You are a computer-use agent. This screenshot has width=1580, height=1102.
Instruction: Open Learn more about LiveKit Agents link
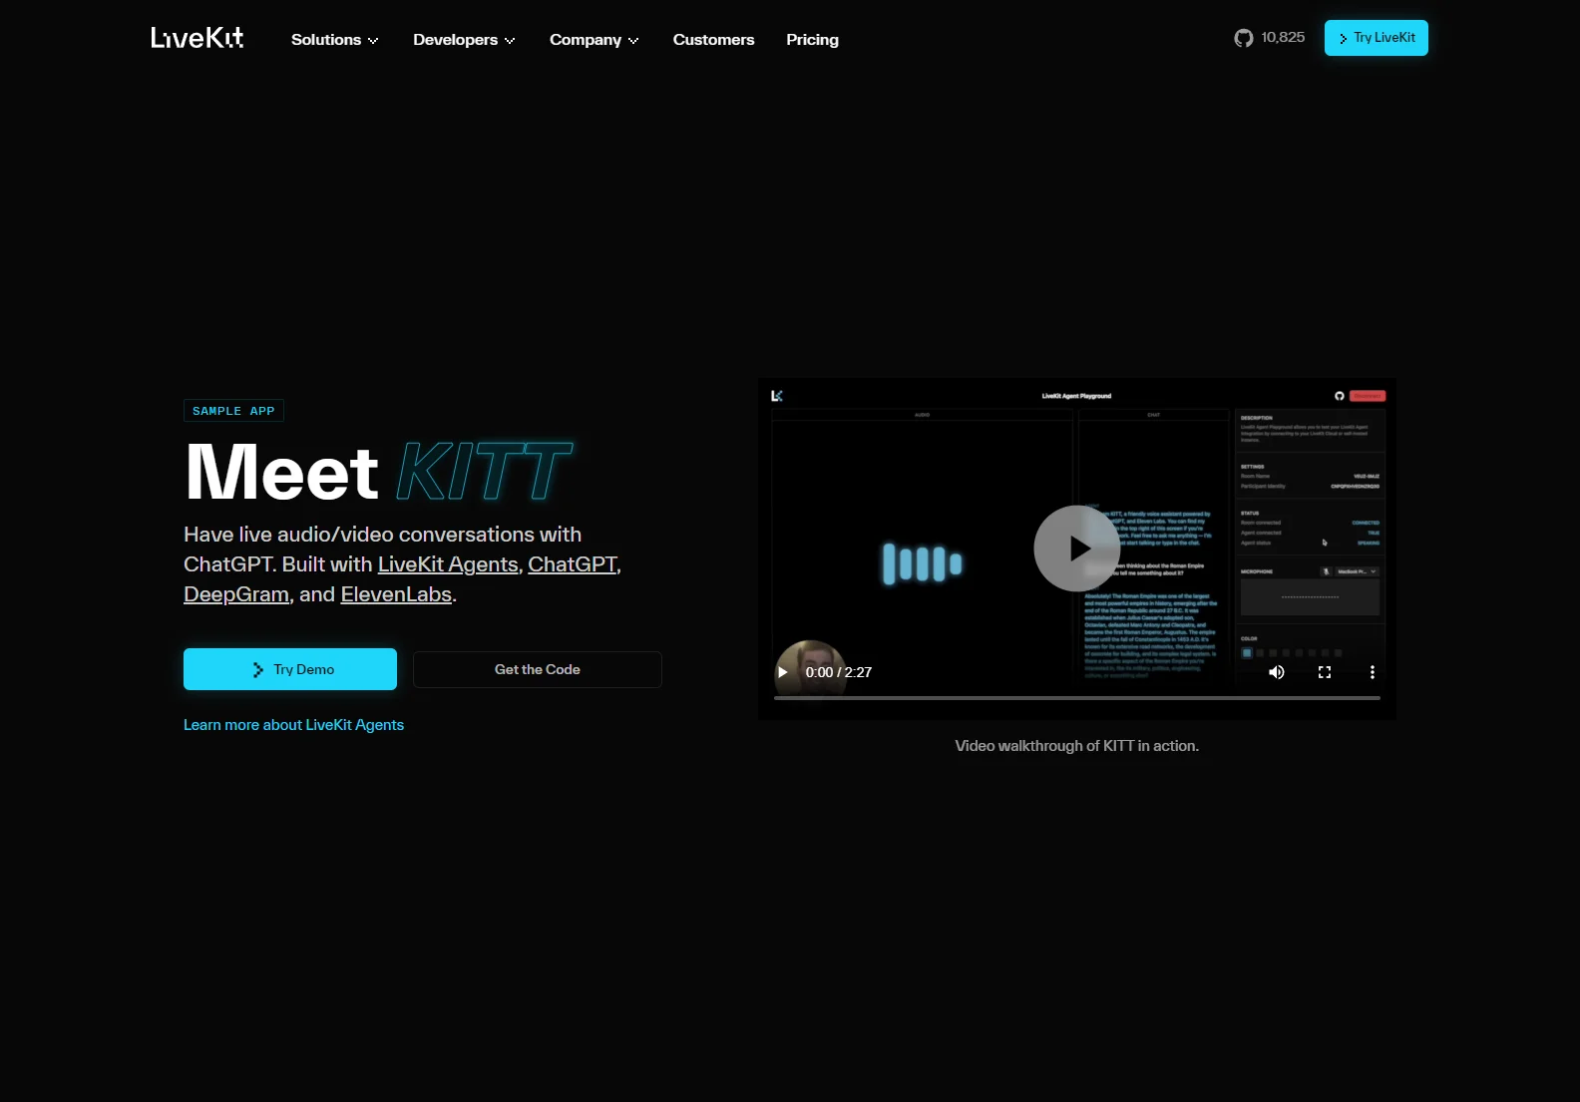tap(293, 725)
